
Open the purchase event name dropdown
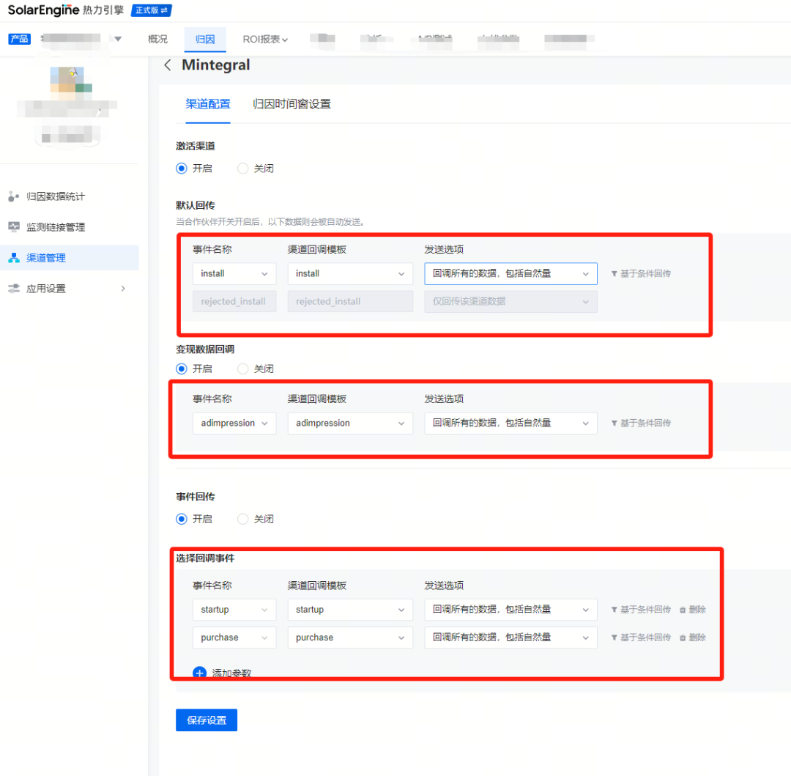point(234,638)
